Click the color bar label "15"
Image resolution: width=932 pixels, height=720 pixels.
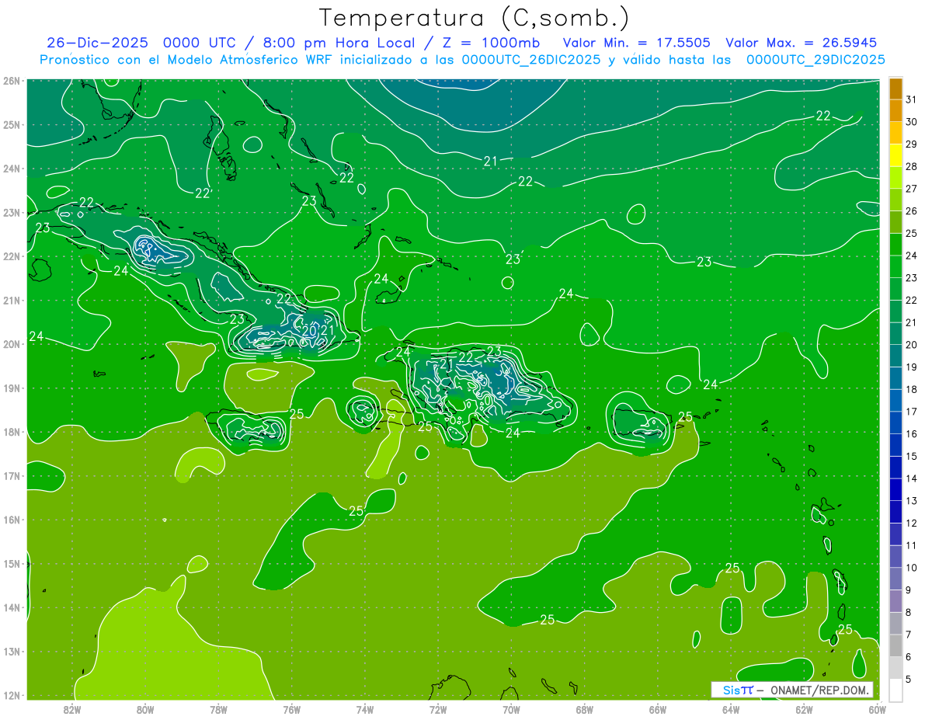[911, 456]
